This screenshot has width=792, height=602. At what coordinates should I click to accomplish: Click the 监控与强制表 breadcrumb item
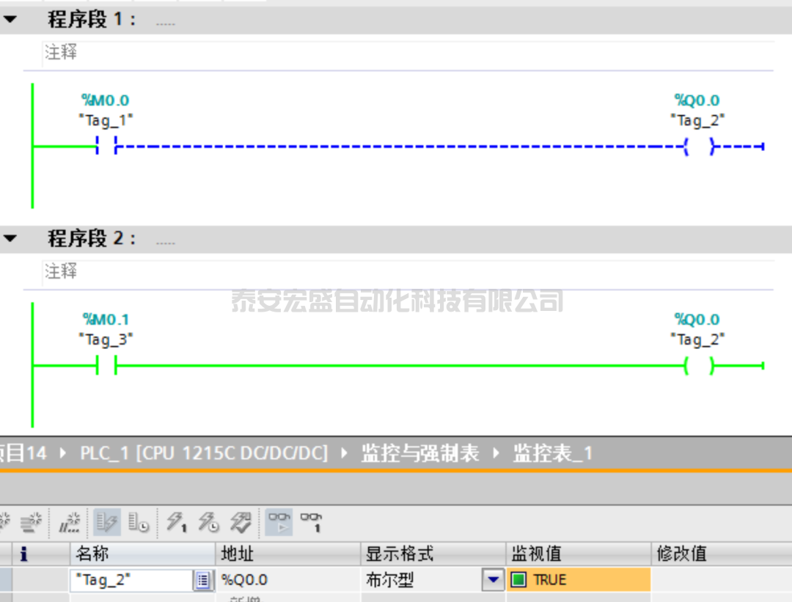419,454
